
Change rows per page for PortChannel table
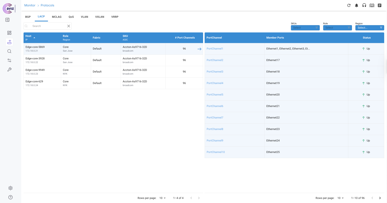click(x=341, y=198)
